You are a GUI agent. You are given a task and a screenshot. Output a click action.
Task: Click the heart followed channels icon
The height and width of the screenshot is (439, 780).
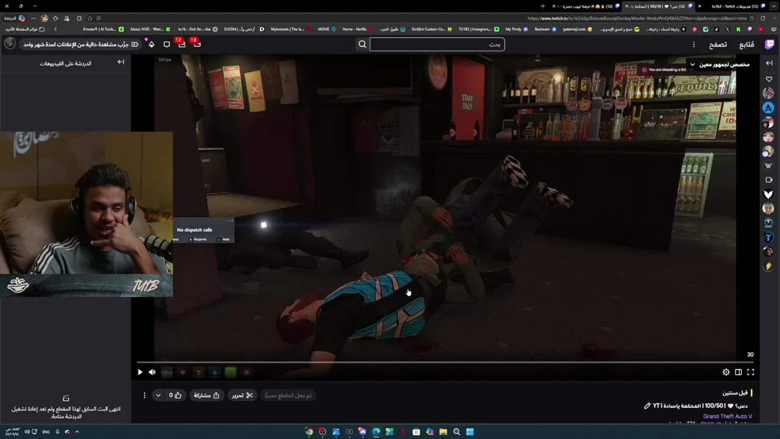coord(769,79)
